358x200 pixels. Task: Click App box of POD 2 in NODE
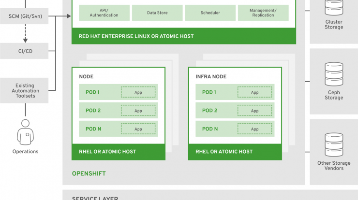(x=138, y=110)
